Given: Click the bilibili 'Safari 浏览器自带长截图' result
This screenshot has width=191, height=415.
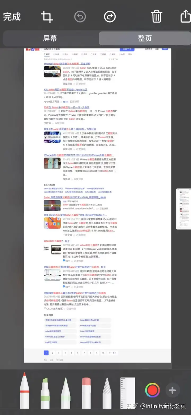Looking at the screenshot, I should click(75, 198).
